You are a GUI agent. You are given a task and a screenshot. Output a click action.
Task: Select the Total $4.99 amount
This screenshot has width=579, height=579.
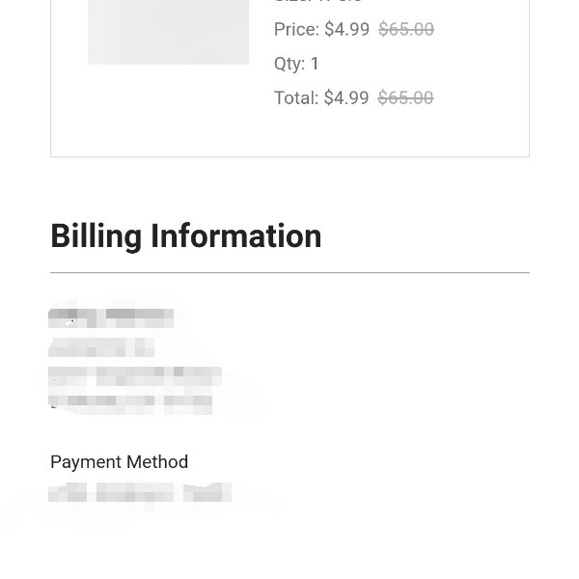346,97
